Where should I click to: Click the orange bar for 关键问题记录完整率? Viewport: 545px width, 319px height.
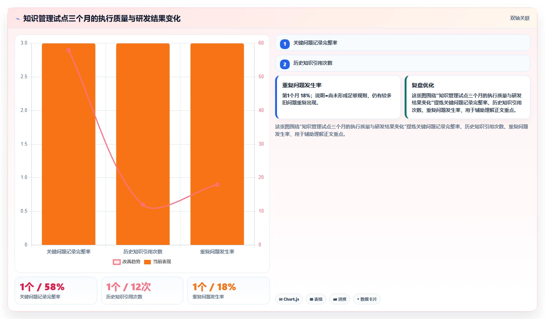point(68,144)
